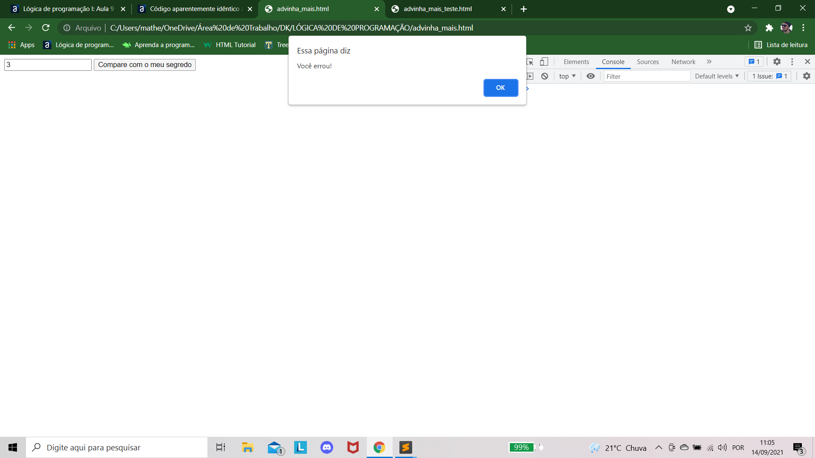Image resolution: width=815 pixels, height=458 pixels.
Task: Click the OK button on the dialog
Action: 500,87
